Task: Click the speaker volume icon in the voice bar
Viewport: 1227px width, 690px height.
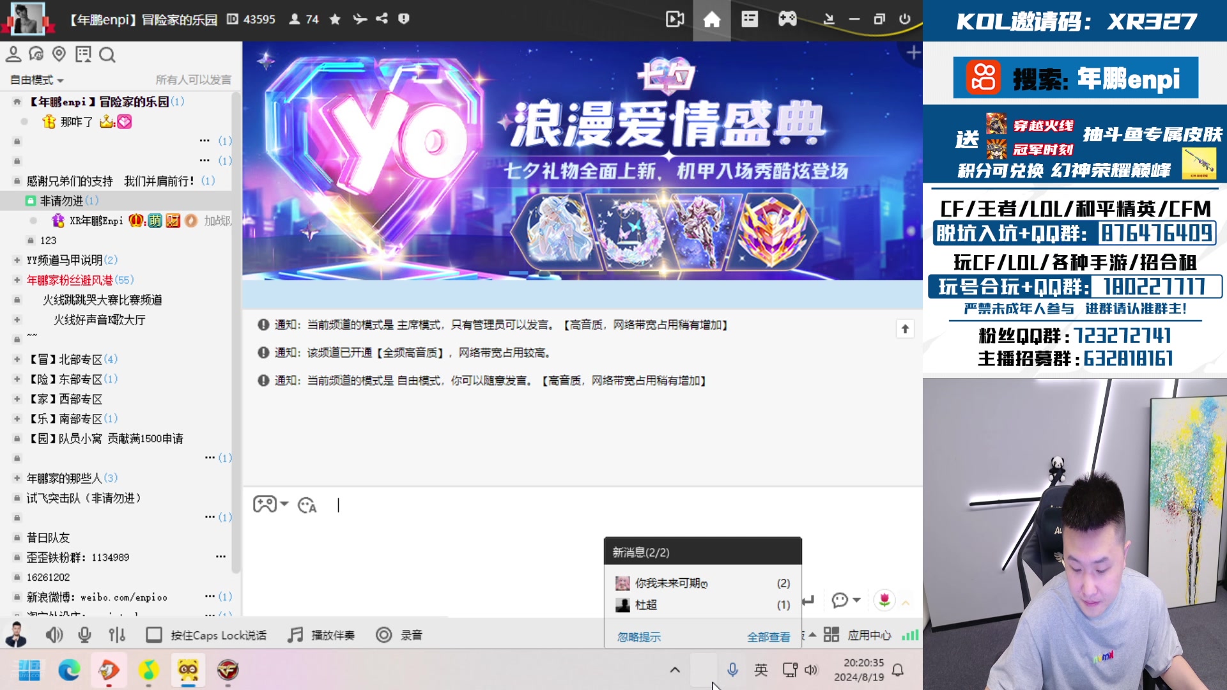Action: click(x=54, y=634)
